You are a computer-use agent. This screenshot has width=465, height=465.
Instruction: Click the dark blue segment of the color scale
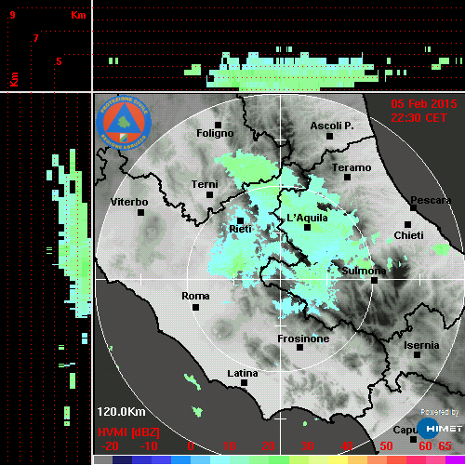(122, 459)
